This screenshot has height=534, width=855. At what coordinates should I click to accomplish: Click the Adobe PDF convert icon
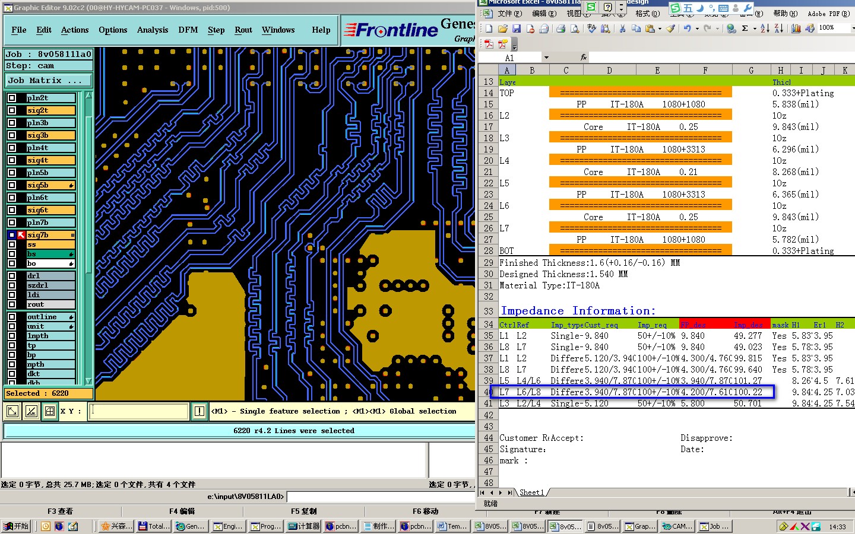pos(489,44)
